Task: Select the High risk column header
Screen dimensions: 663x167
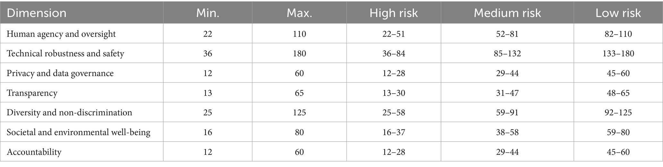Action: [x=394, y=13]
